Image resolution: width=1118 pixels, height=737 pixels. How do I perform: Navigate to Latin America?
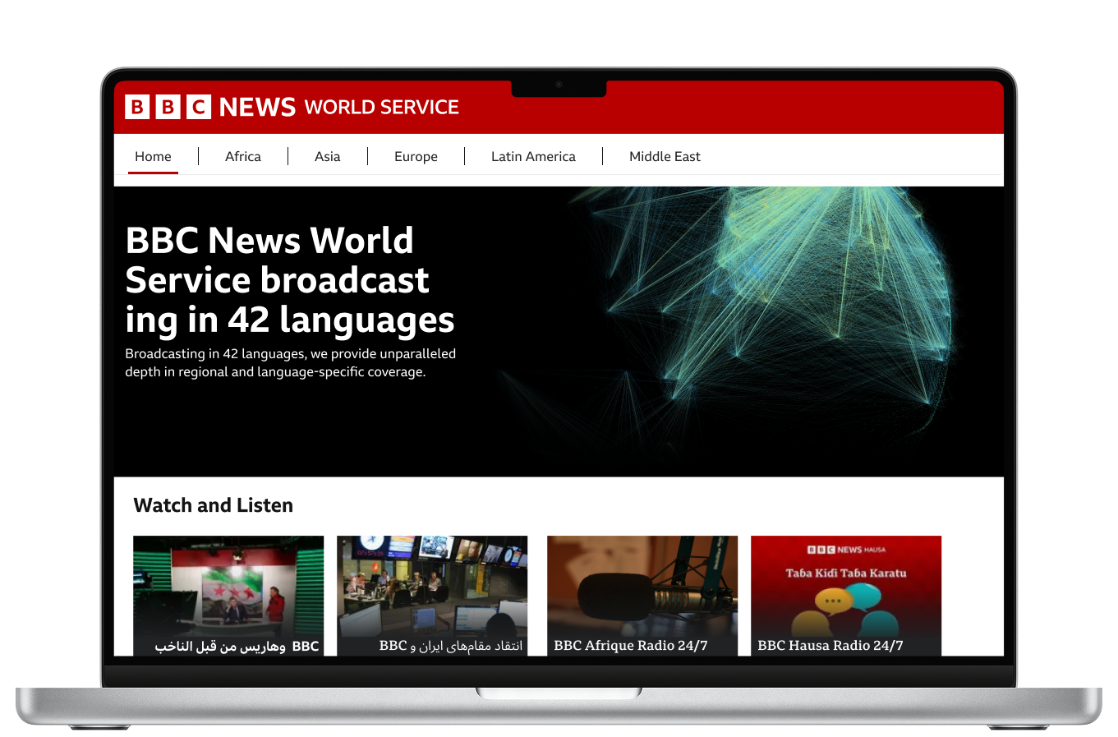point(533,156)
